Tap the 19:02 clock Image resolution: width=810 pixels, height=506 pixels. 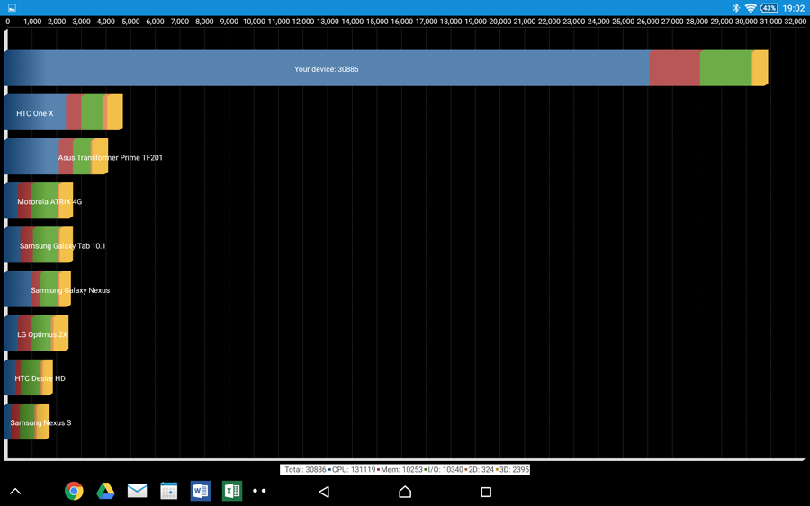click(794, 8)
